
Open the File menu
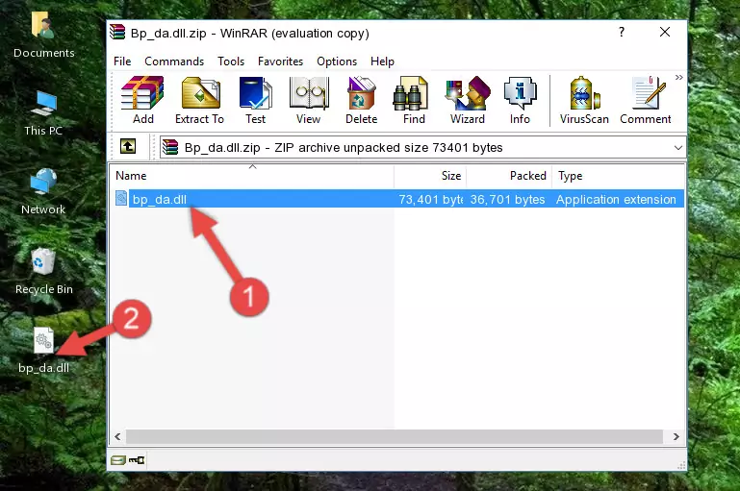coord(122,61)
